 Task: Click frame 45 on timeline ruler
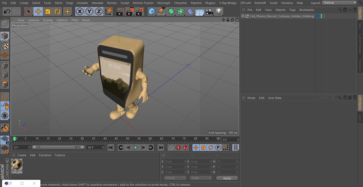pyautogui.click(x=116, y=138)
